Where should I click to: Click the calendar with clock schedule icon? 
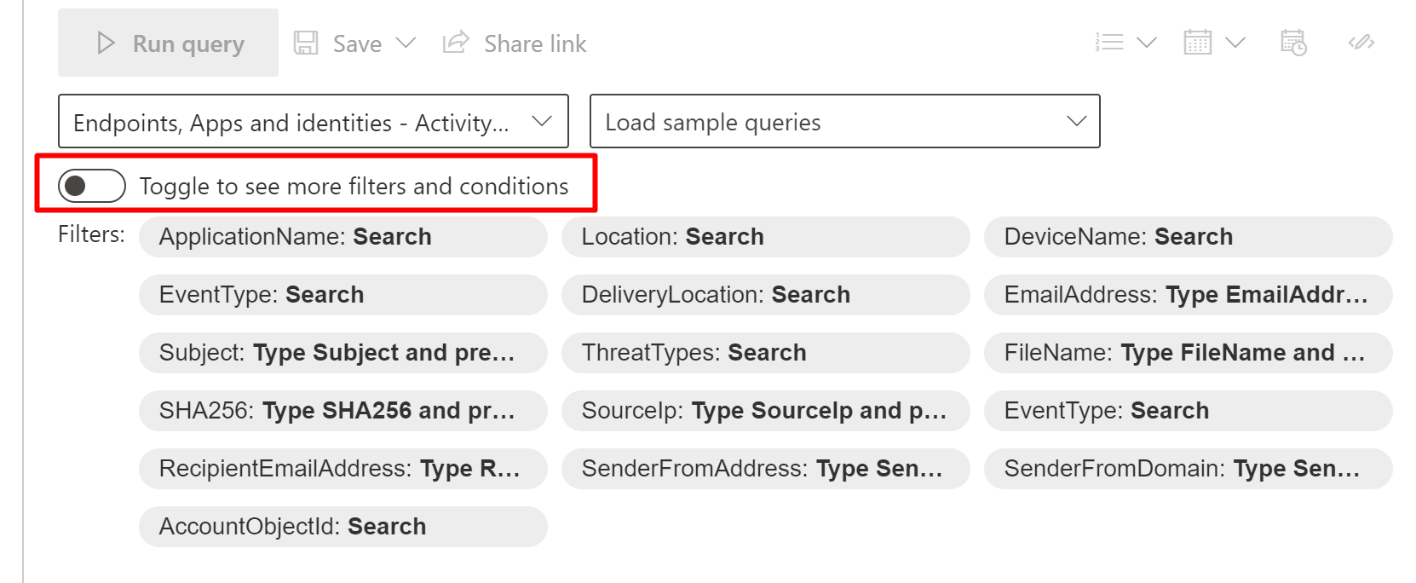1293,43
